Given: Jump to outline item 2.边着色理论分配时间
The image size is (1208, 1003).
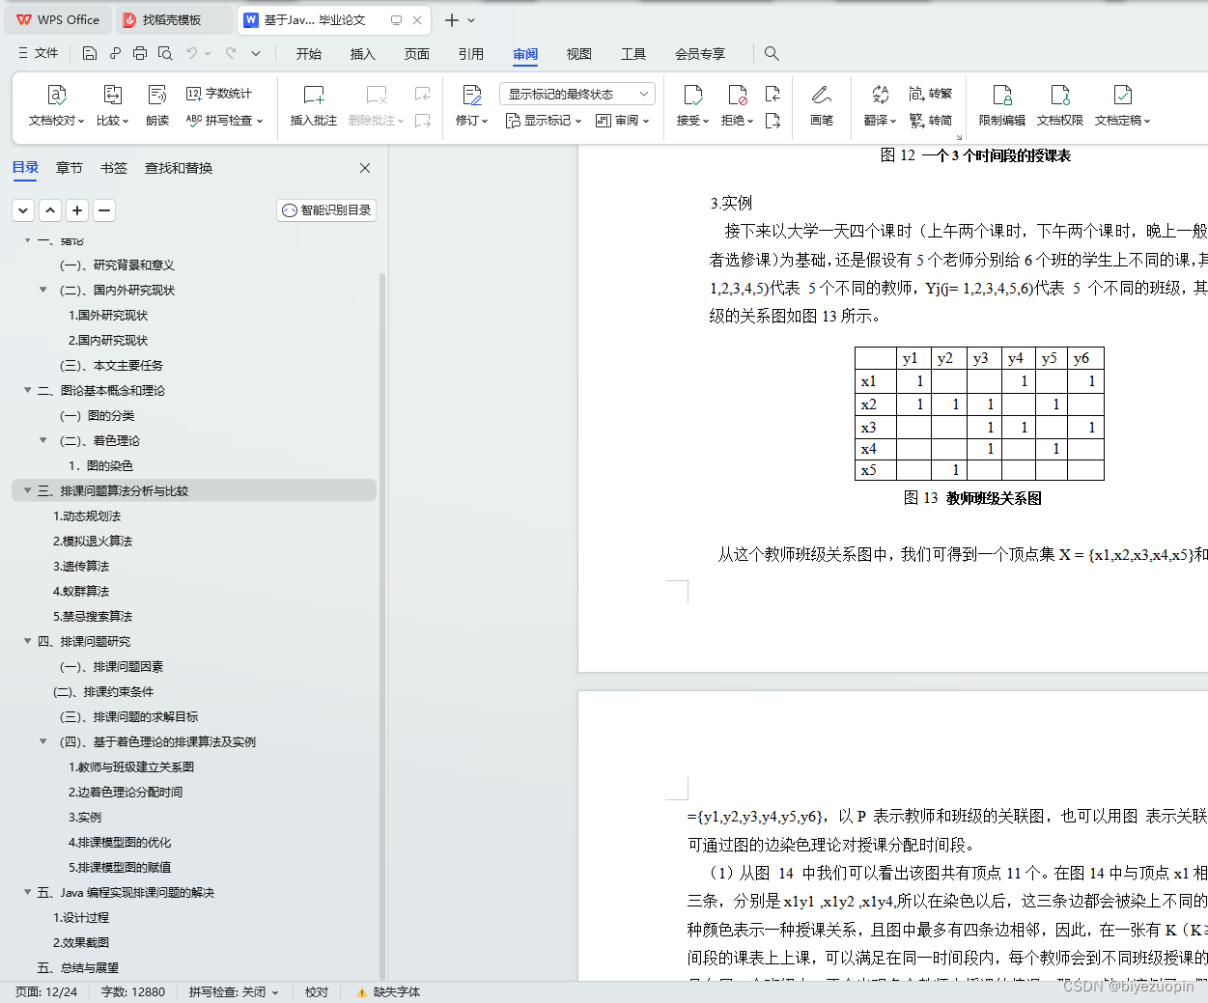Looking at the screenshot, I should click(126, 792).
